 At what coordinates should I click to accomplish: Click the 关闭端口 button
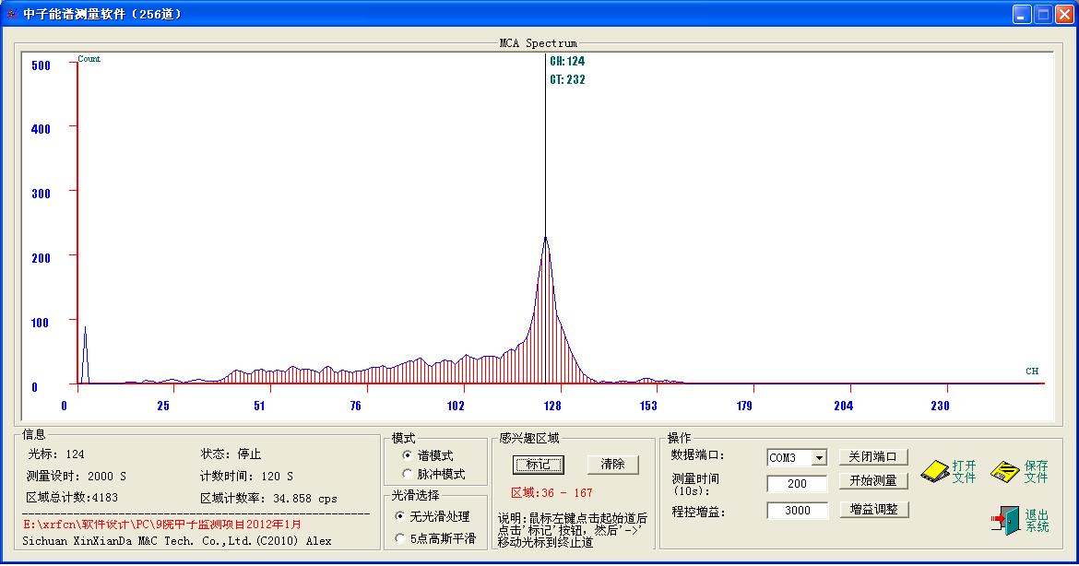(873, 457)
